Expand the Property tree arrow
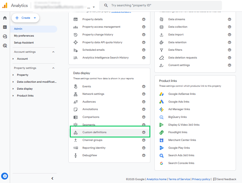 pyautogui.click(x=13, y=75)
